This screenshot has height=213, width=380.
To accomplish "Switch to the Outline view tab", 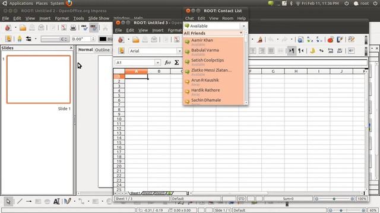I will click(102, 50).
